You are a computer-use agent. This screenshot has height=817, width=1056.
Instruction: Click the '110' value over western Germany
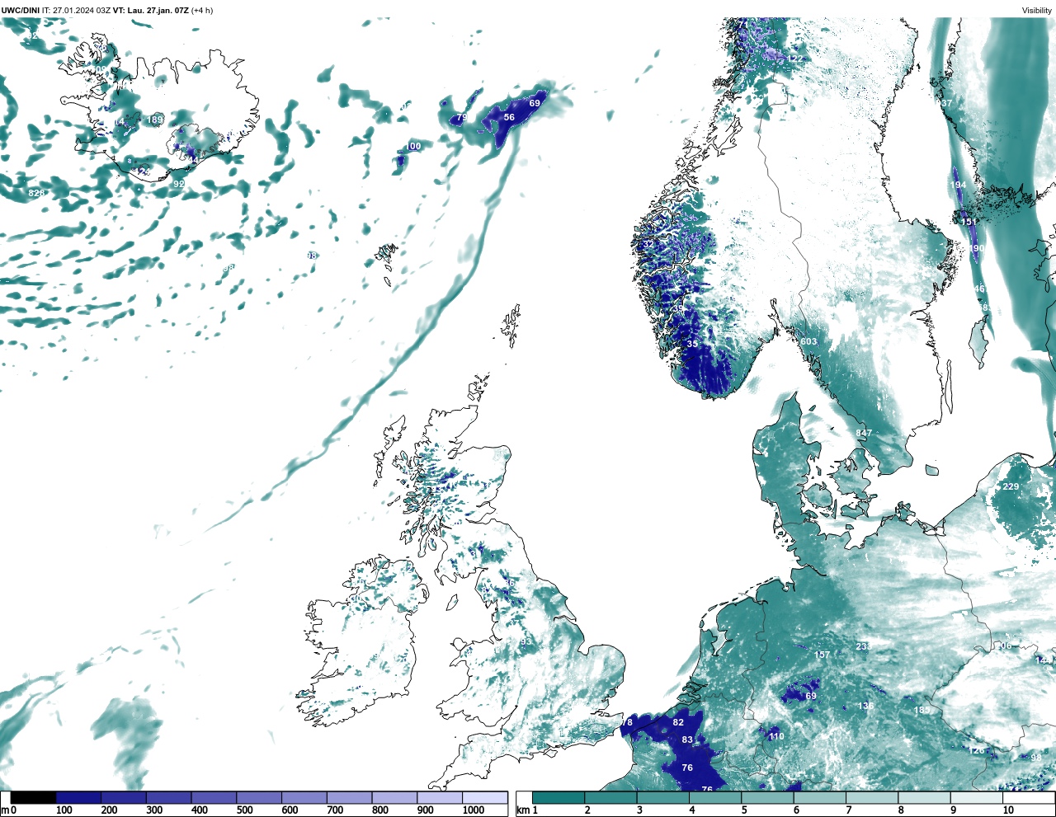click(776, 736)
